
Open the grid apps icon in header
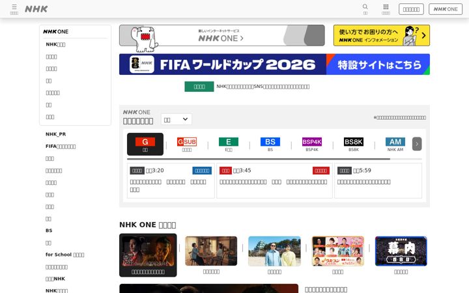[x=386, y=9]
